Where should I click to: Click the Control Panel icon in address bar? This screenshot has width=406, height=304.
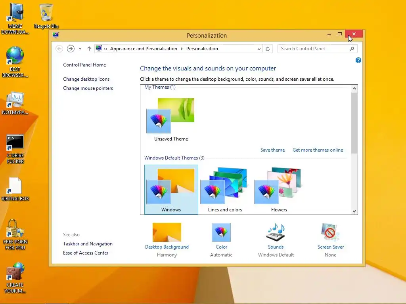click(99, 48)
